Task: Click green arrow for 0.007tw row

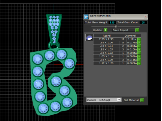Action: pos(139,46)
